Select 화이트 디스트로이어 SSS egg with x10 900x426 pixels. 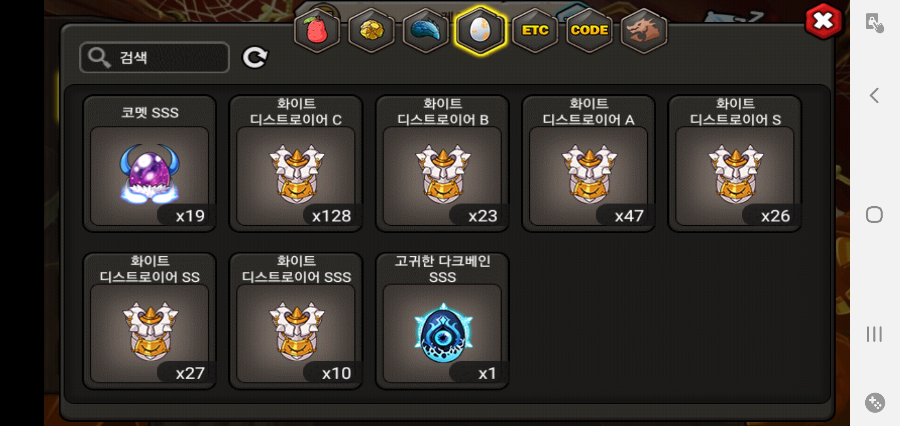coord(296,321)
